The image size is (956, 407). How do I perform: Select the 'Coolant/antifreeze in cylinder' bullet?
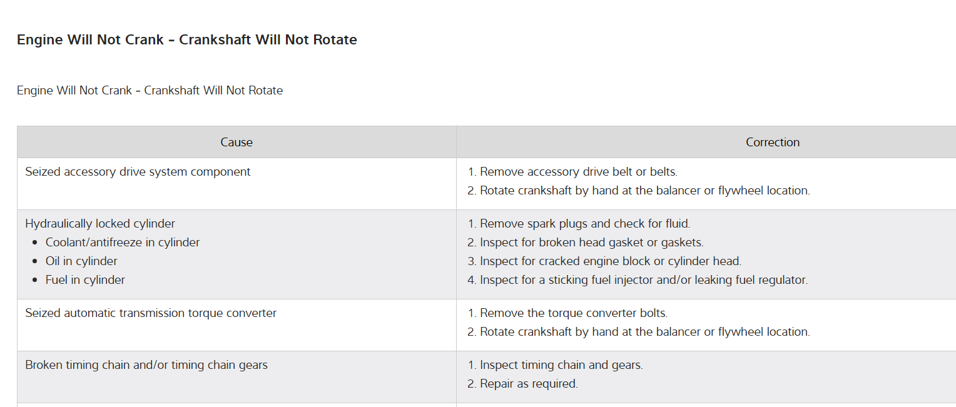tap(123, 243)
